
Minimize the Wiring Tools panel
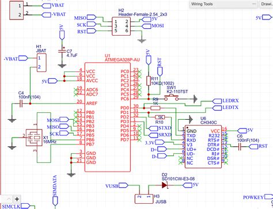tap(253, 4)
